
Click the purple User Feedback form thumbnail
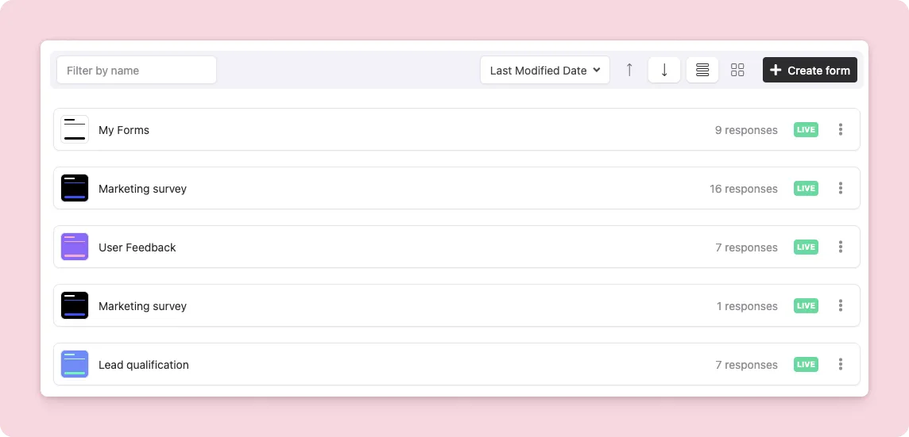(75, 247)
